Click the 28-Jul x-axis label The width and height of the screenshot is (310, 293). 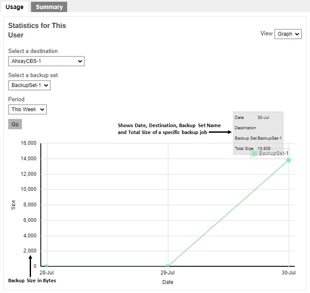[46, 273]
